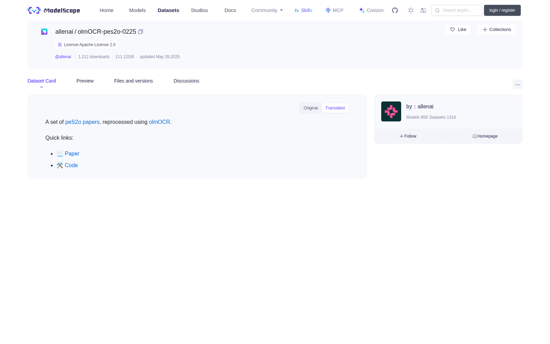Click the MCP diamond icon
The height and width of the screenshot is (344, 550).
coord(328,10)
